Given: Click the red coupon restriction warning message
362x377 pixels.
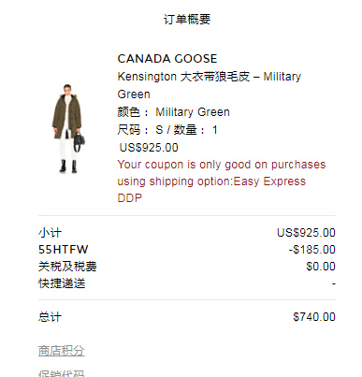Looking at the screenshot, I should pyautogui.click(x=222, y=181).
